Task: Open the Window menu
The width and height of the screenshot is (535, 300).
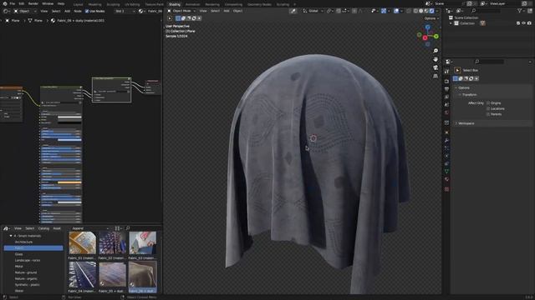Action: 48,3
